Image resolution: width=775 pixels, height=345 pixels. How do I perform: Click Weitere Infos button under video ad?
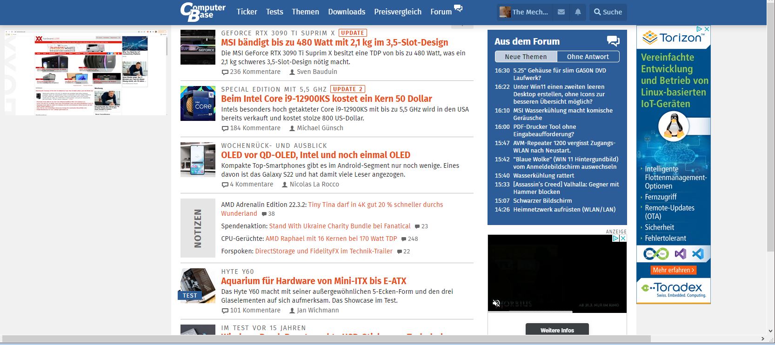tap(557, 330)
